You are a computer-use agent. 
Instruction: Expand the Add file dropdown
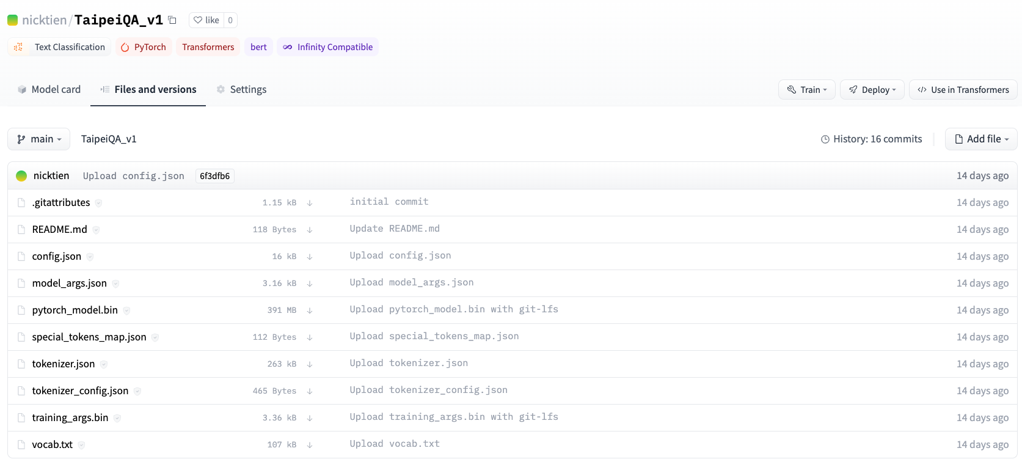point(981,139)
